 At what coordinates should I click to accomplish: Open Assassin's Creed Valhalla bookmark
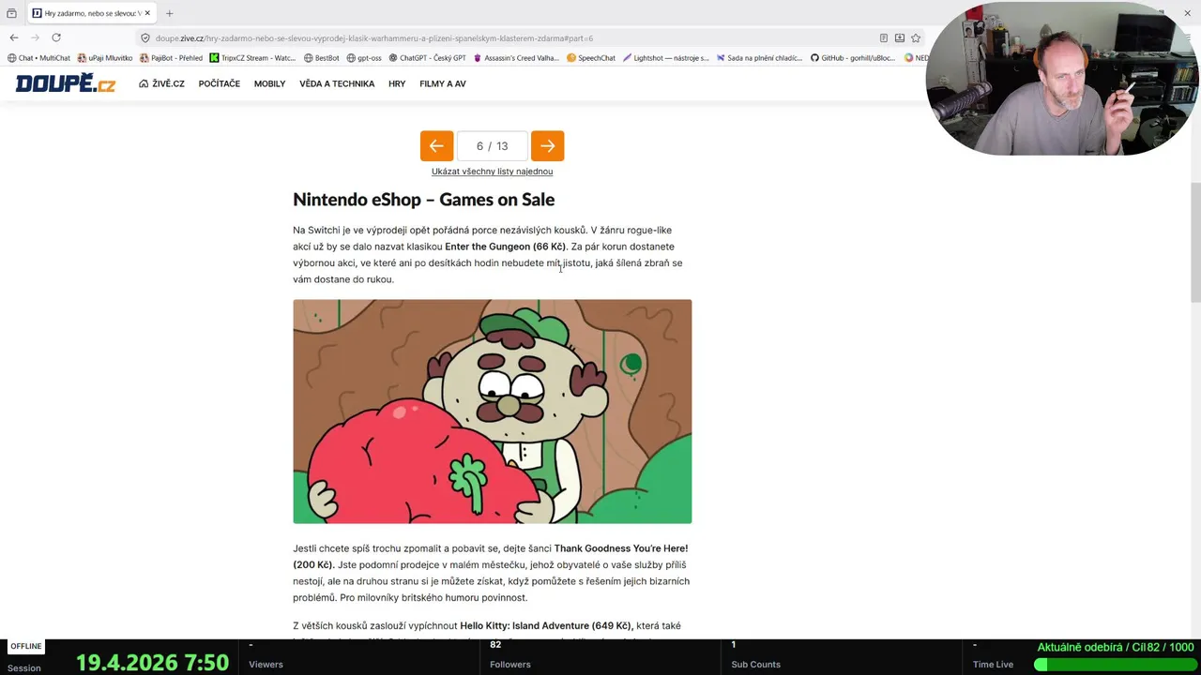pyautogui.click(x=516, y=58)
